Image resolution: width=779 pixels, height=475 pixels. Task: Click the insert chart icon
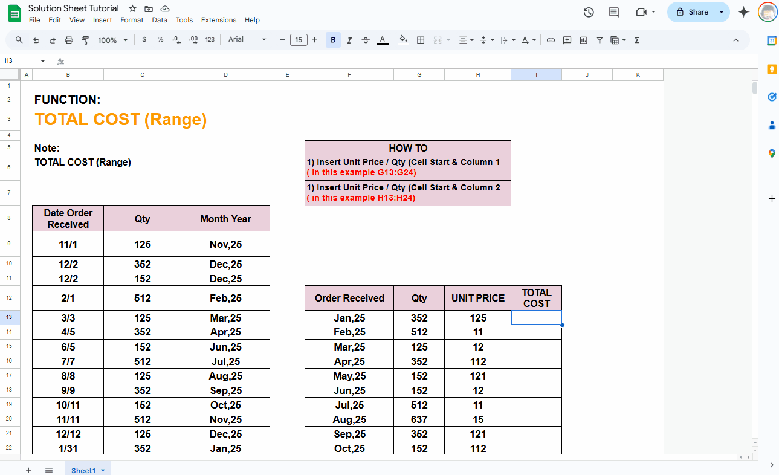[x=583, y=40]
